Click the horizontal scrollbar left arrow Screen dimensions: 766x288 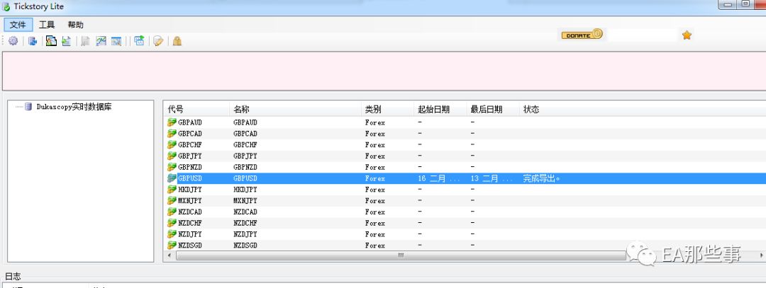[170, 255]
